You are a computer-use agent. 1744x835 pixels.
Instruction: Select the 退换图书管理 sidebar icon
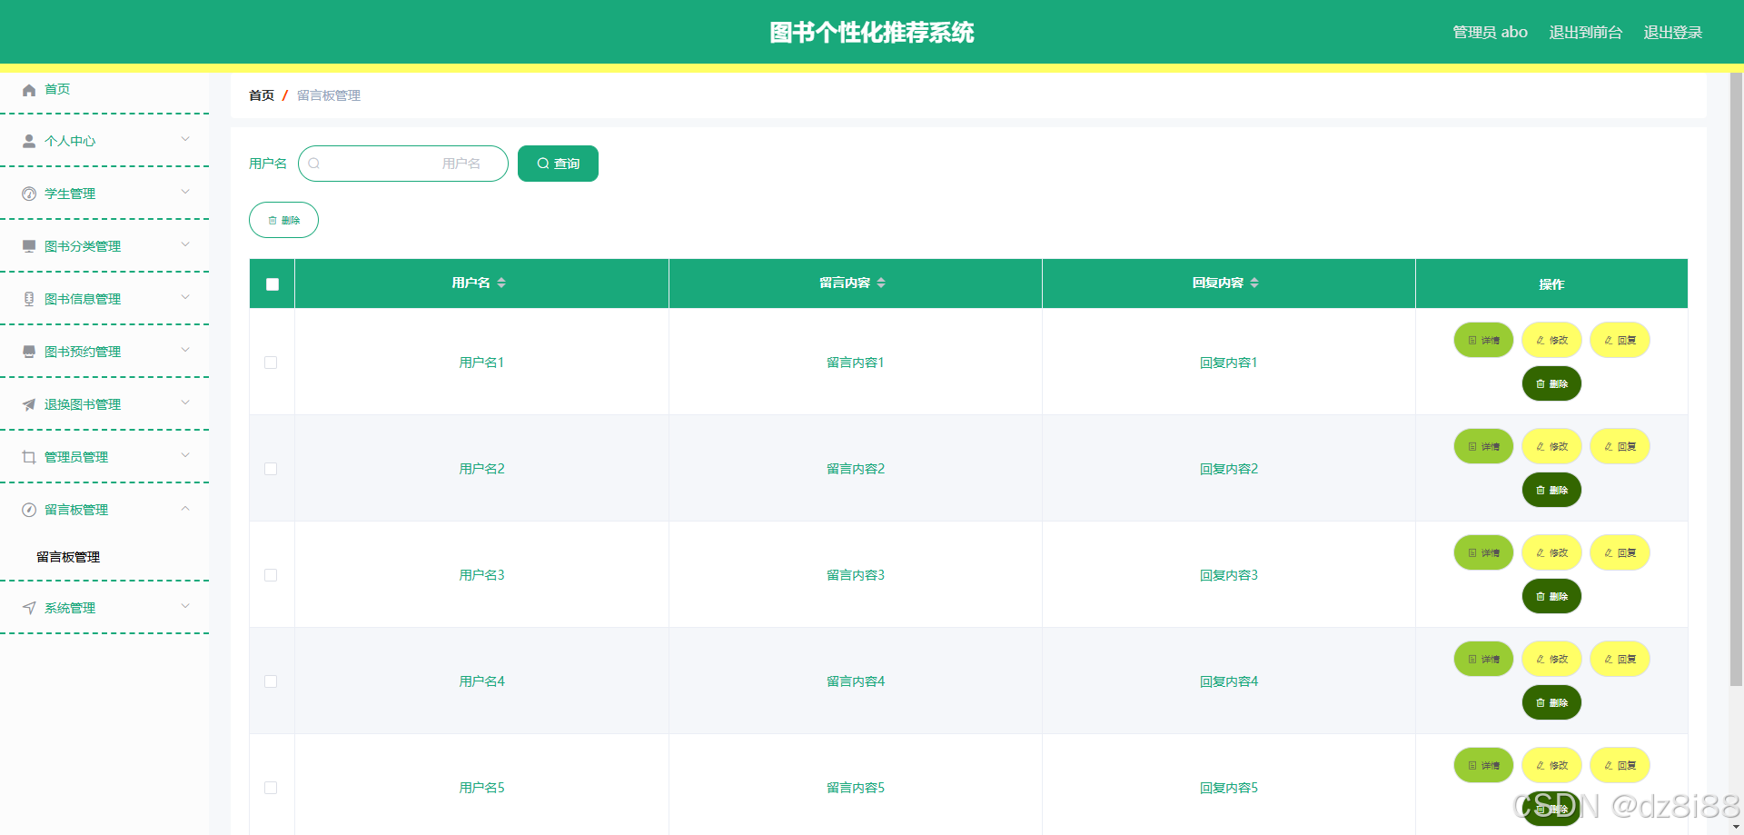[28, 403]
